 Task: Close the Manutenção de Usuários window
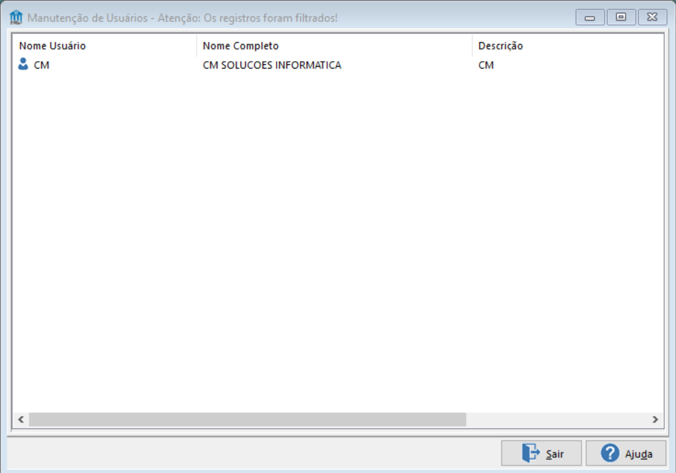click(652, 17)
